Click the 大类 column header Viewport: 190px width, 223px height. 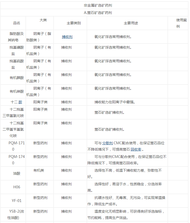coord(43,20)
